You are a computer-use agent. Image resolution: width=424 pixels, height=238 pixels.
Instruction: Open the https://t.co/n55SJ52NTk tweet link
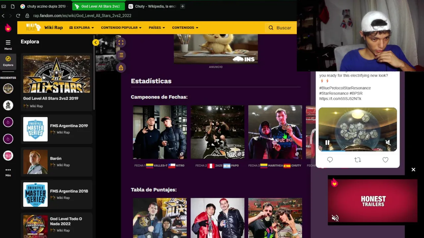tap(340, 99)
